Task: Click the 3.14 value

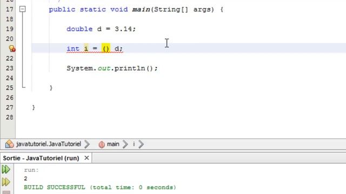Action: pyautogui.click(x=123, y=29)
